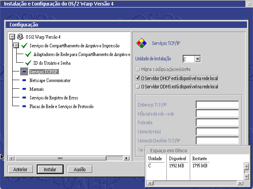Collapse the Serviços de Compartilhamento tree branch
Image resolution: width=253 pixels, height=189 pixels.
[x=16, y=46]
